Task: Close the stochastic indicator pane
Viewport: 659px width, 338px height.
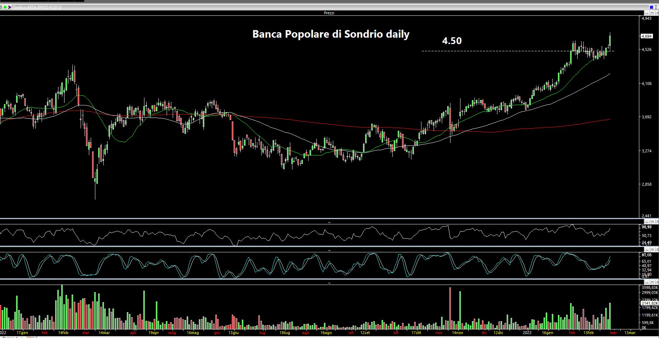Action: tap(656, 250)
